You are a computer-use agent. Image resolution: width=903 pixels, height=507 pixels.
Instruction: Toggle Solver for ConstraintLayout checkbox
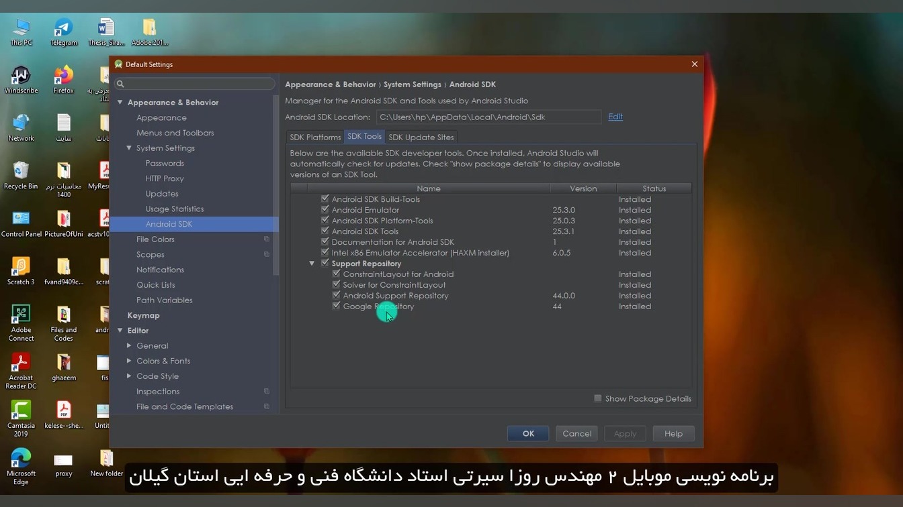tap(337, 284)
